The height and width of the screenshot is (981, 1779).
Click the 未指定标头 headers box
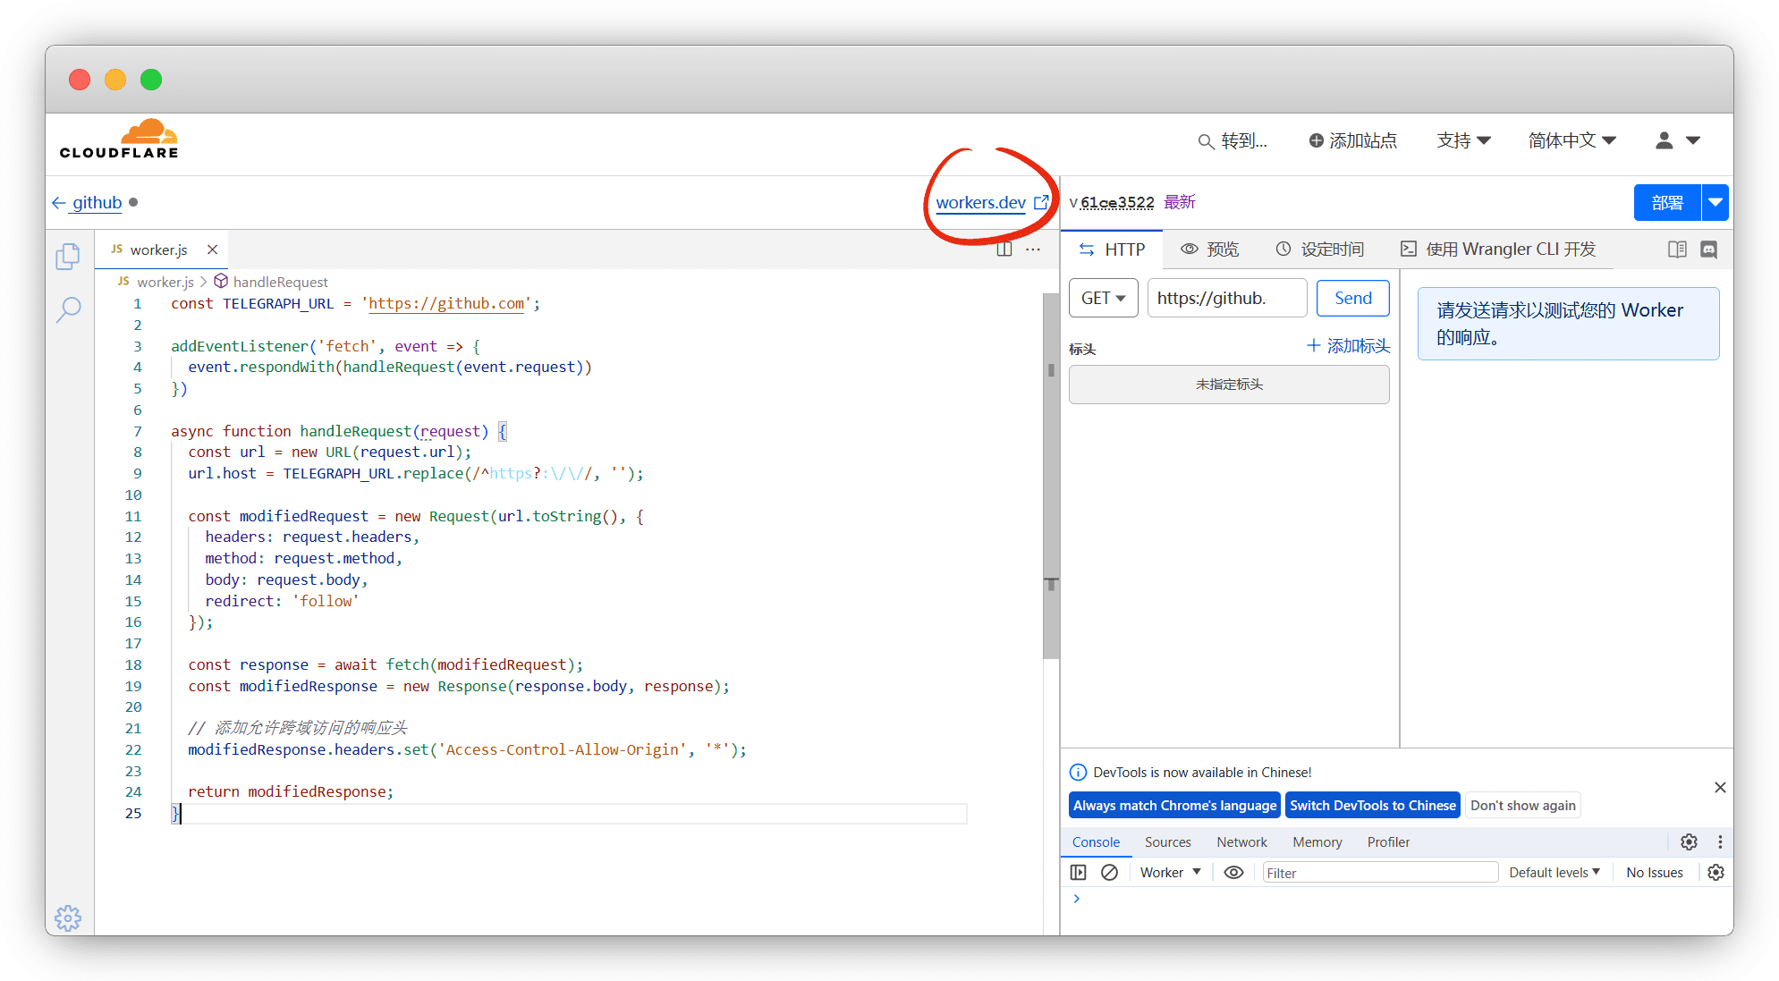coord(1229,385)
